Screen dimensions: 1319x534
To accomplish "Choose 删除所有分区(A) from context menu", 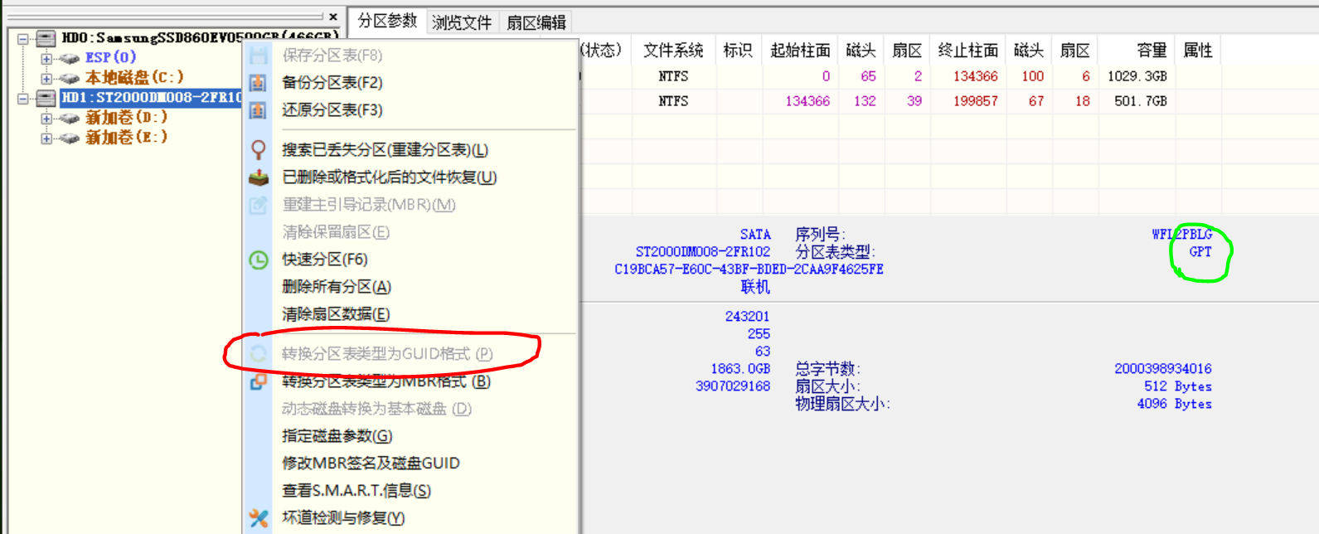I will tap(336, 287).
